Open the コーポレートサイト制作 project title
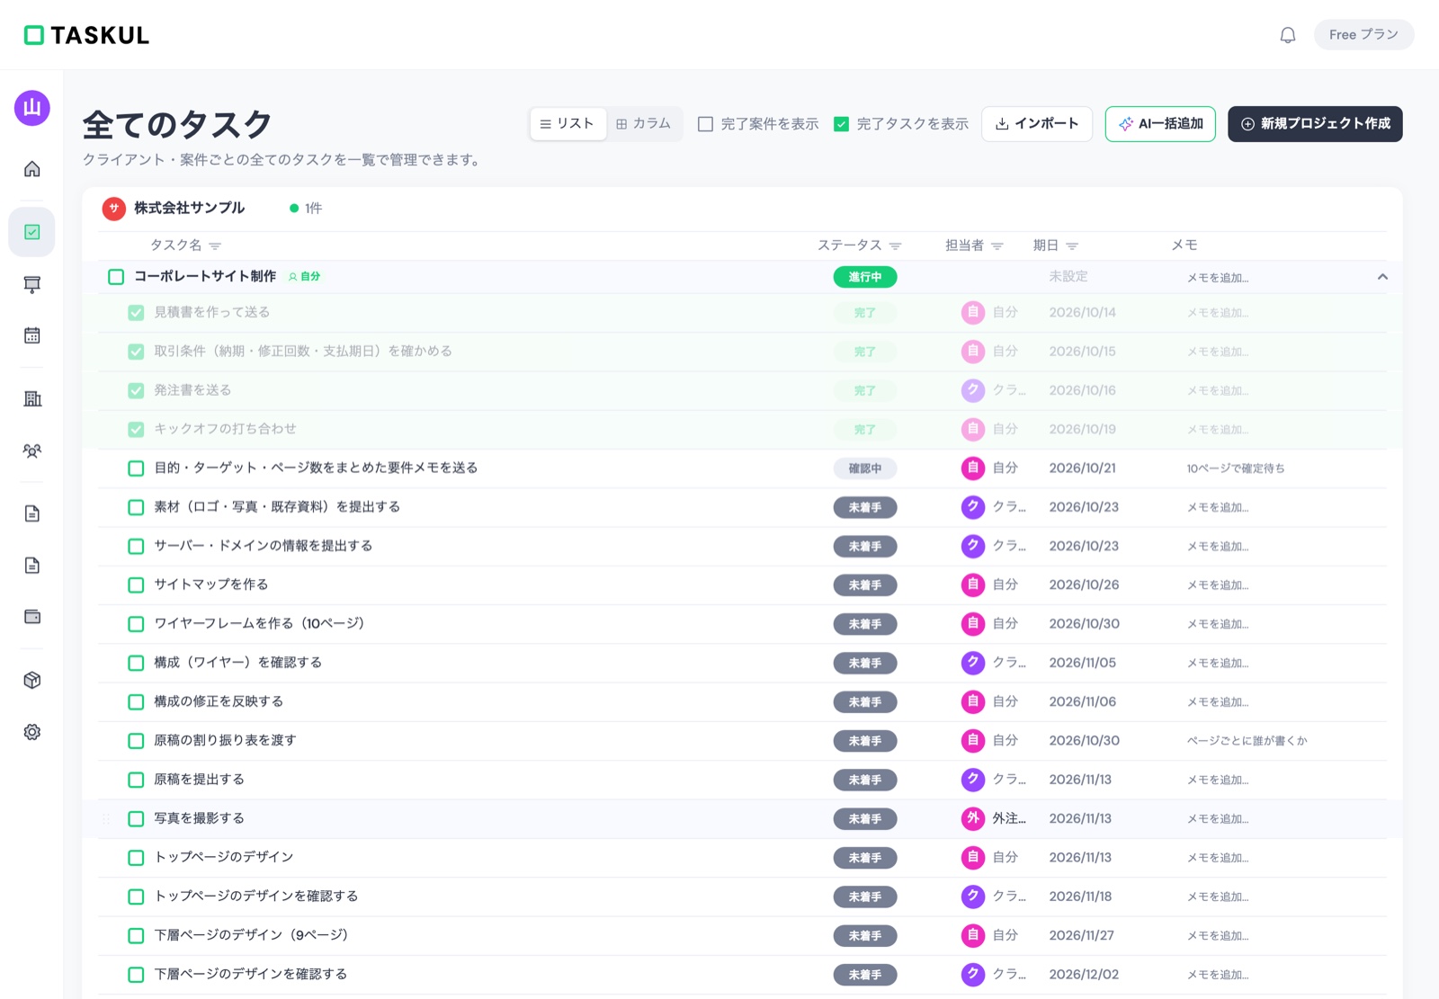Viewport: 1439px width, 999px height. 205,277
